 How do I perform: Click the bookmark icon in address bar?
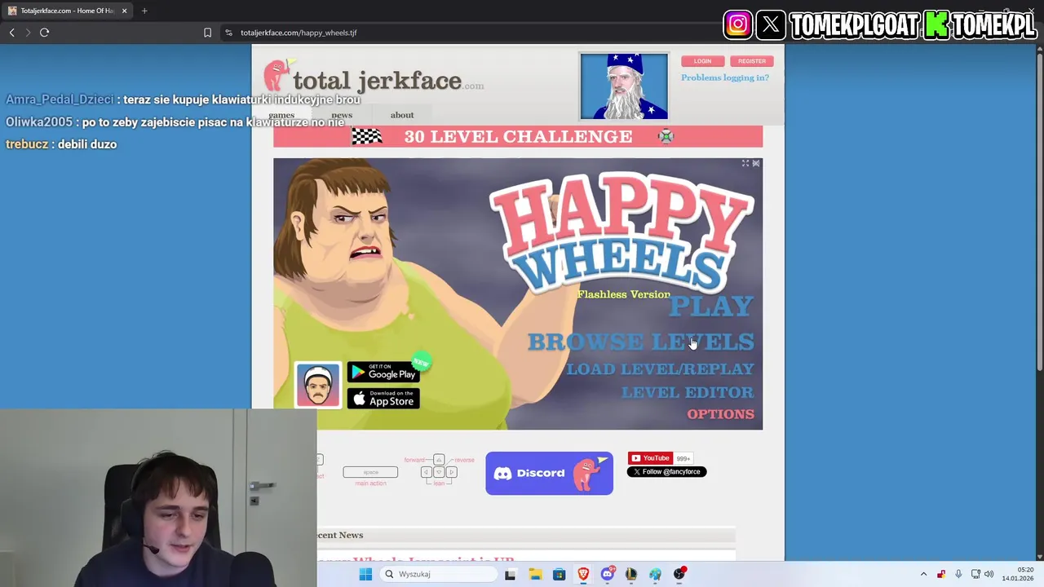point(207,33)
